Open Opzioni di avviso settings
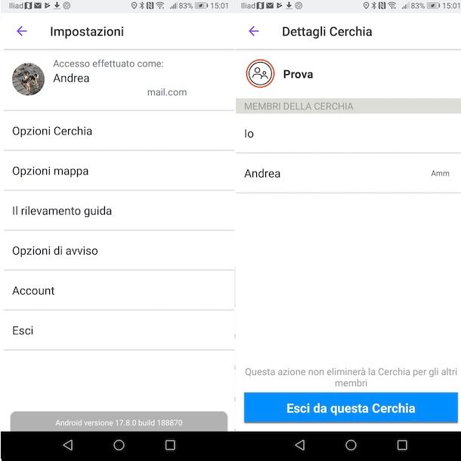461x461 pixels. (x=119, y=251)
